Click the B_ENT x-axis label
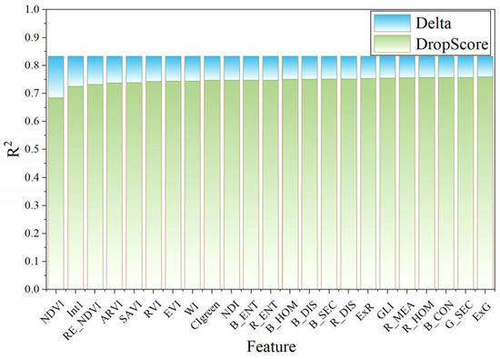This screenshot has width=500, height=359. pyautogui.click(x=245, y=314)
